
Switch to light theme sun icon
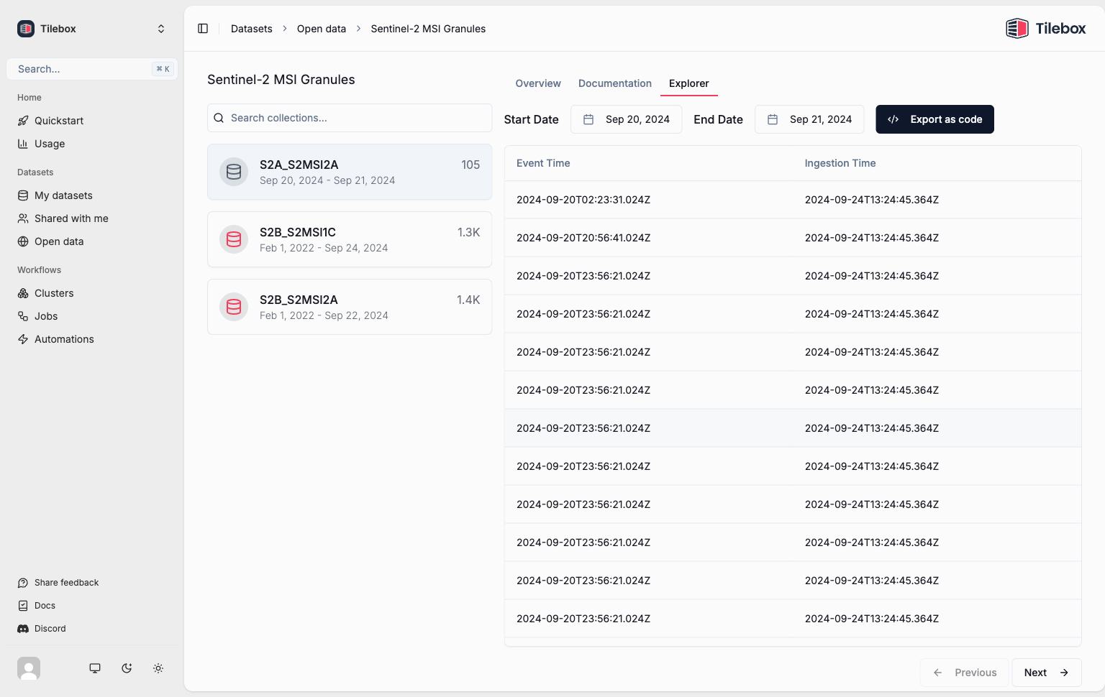[x=158, y=668]
